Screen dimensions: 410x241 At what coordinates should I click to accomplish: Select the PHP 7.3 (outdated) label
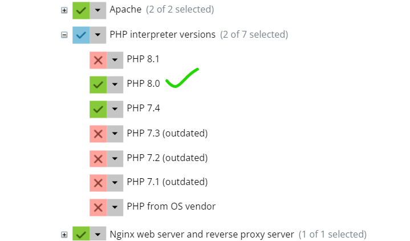[167, 133]
